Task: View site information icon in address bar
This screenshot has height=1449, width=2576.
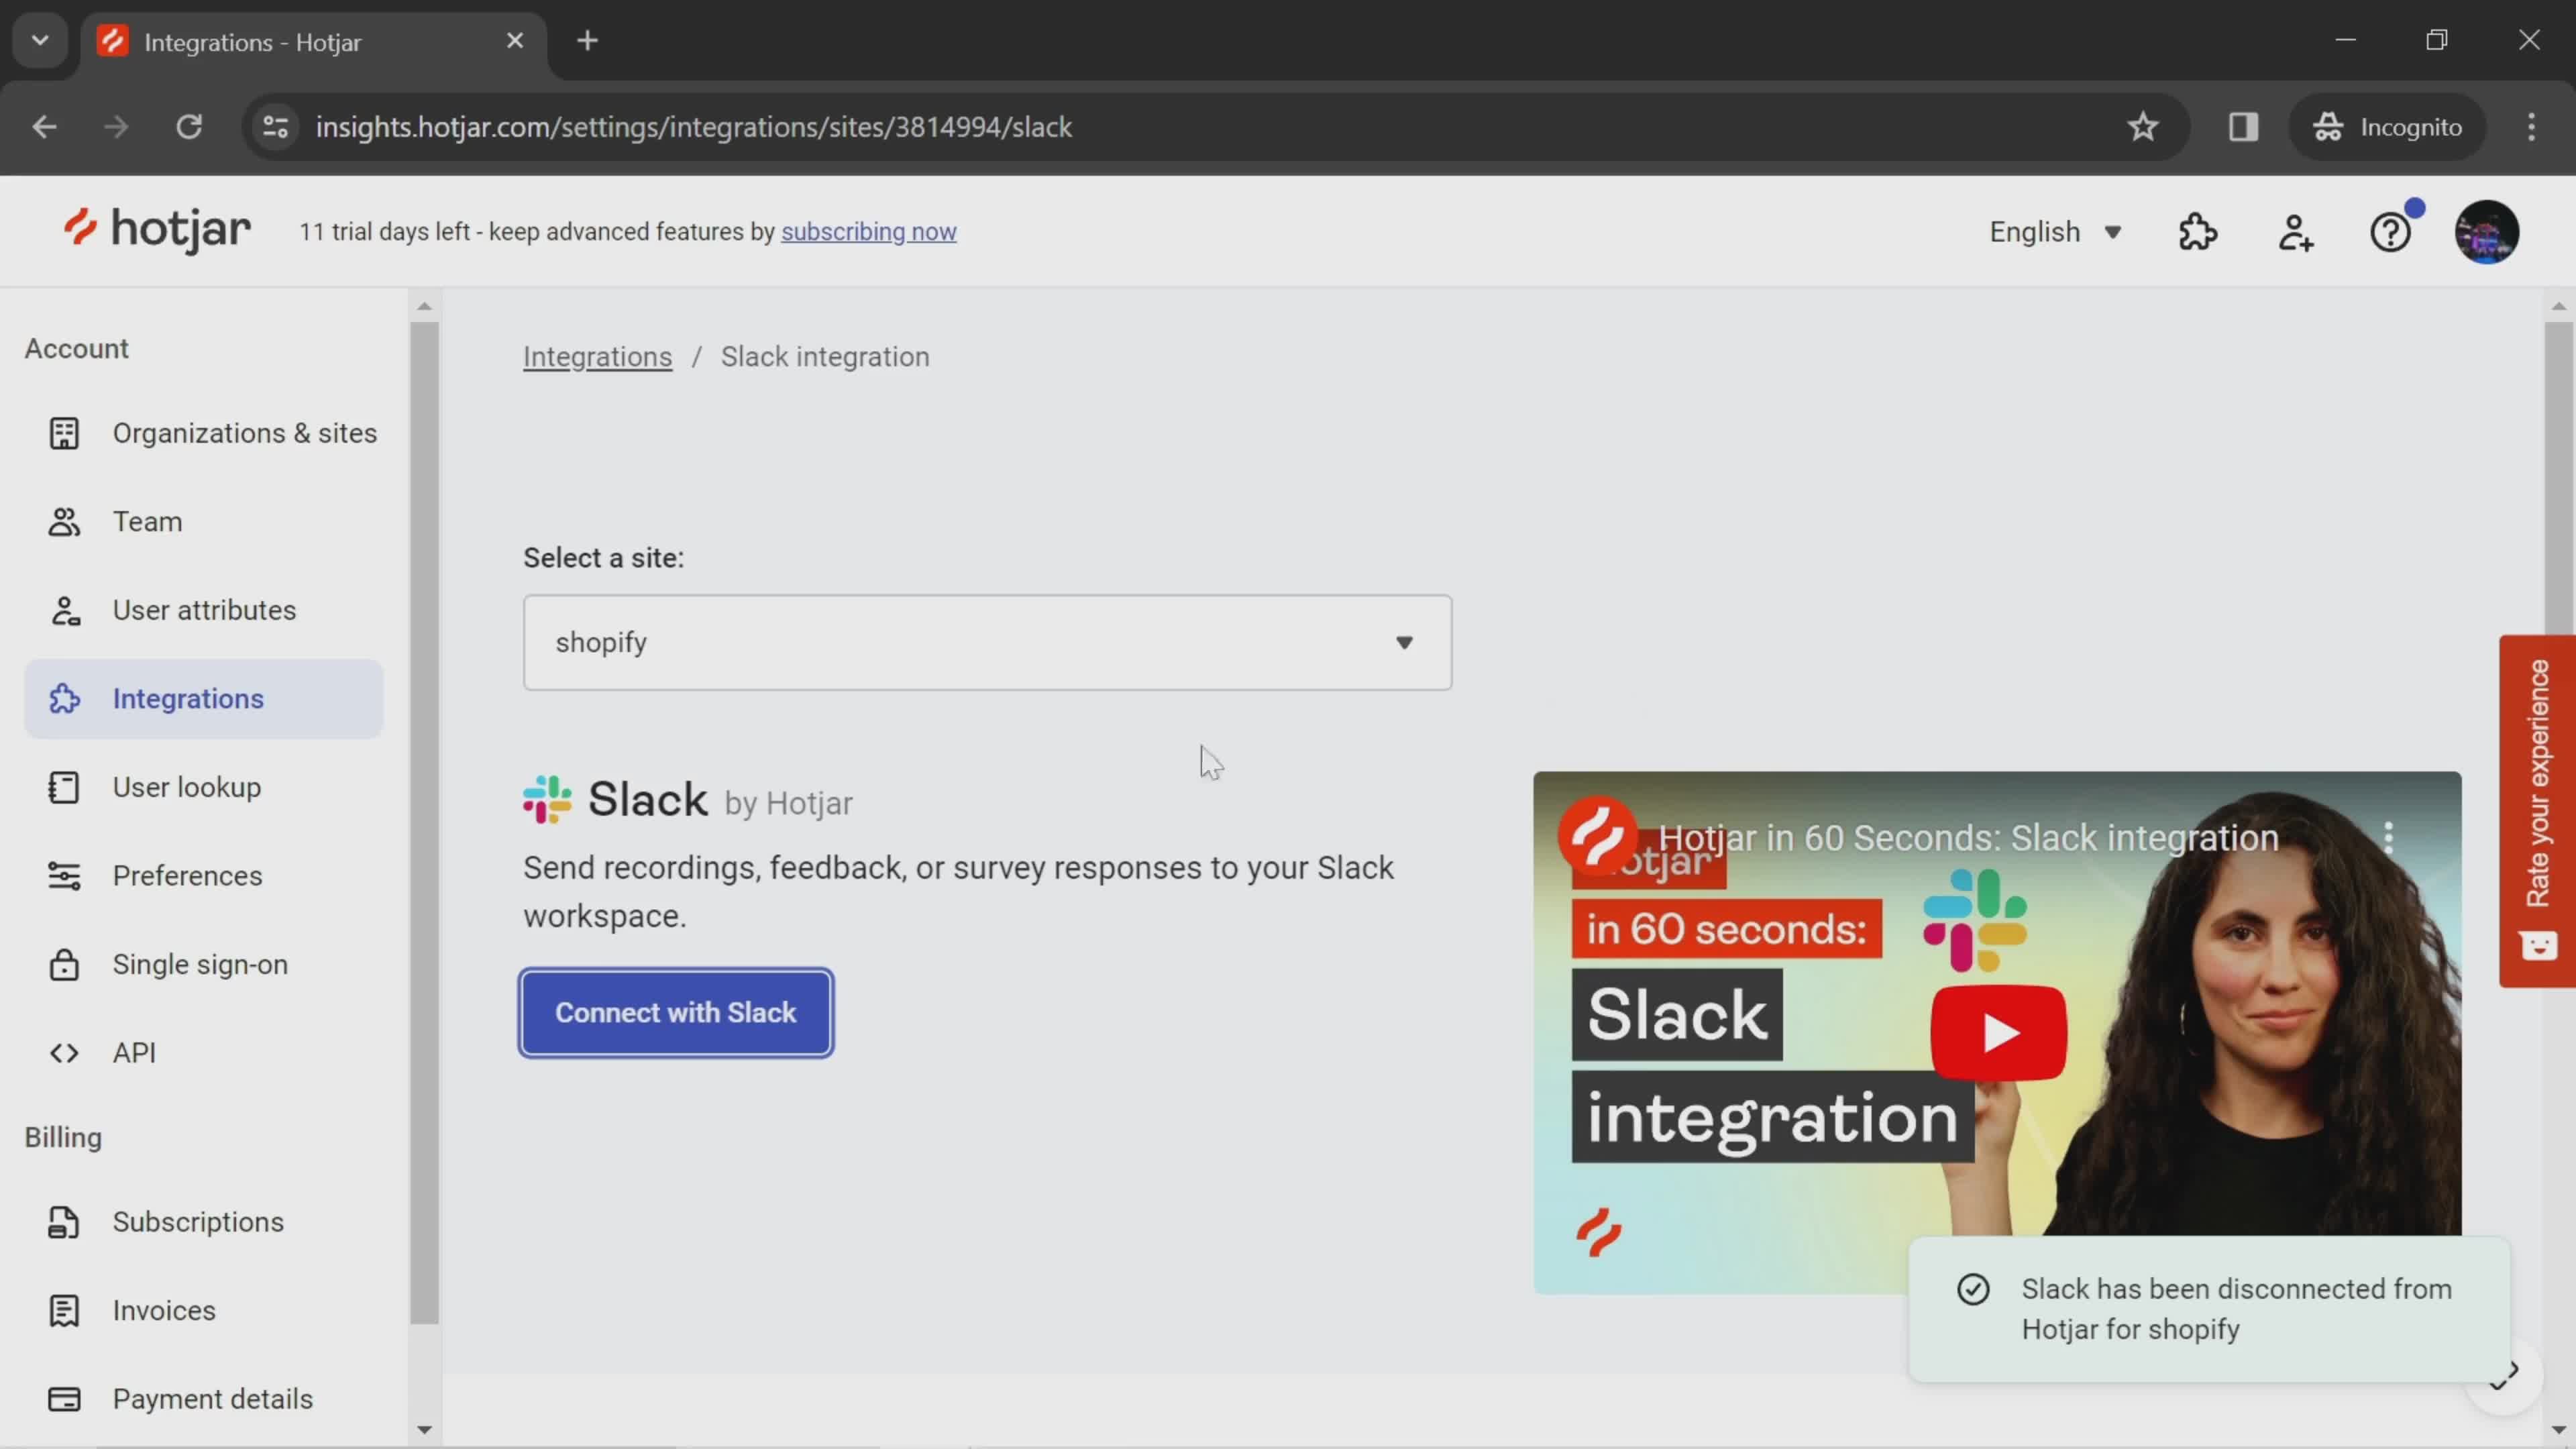Action: [x=275, y=127]
